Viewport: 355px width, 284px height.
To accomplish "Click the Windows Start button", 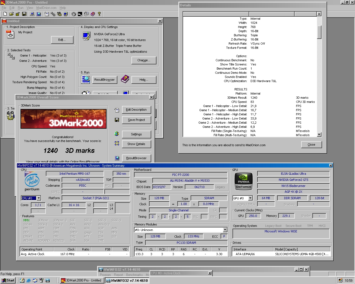I will click(x=8, y=280).
